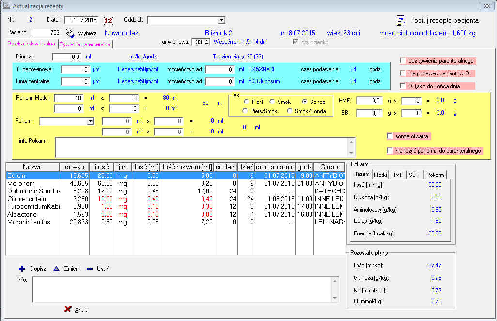Expand the Pokarm combo box

[90, 121]
